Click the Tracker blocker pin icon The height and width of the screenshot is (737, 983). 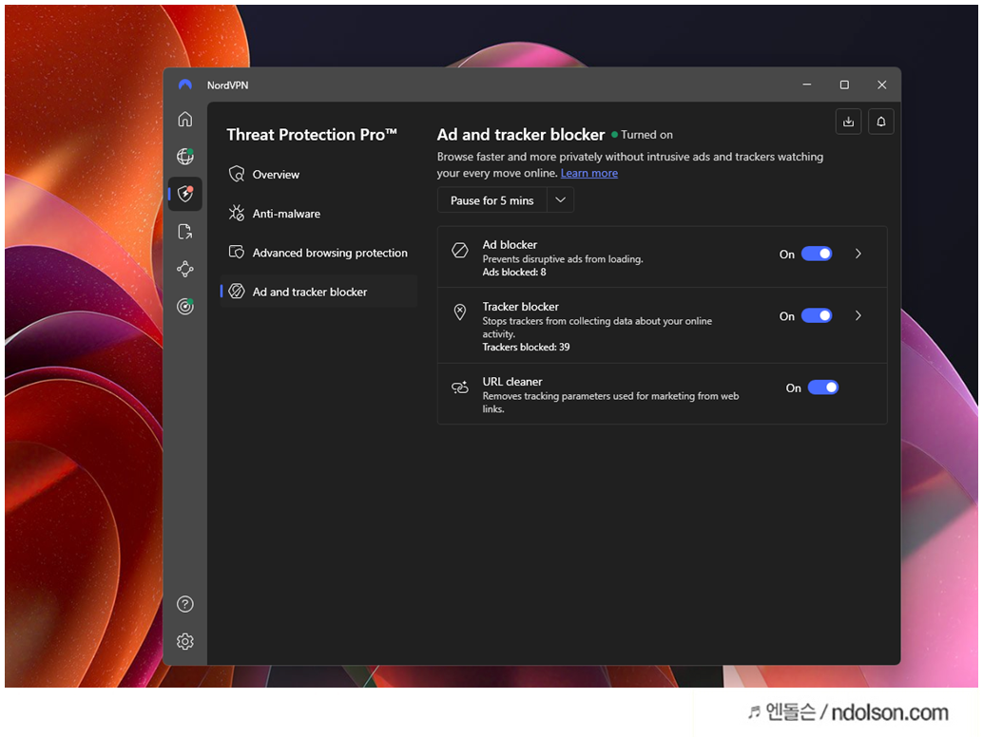[x=459, y=312]
